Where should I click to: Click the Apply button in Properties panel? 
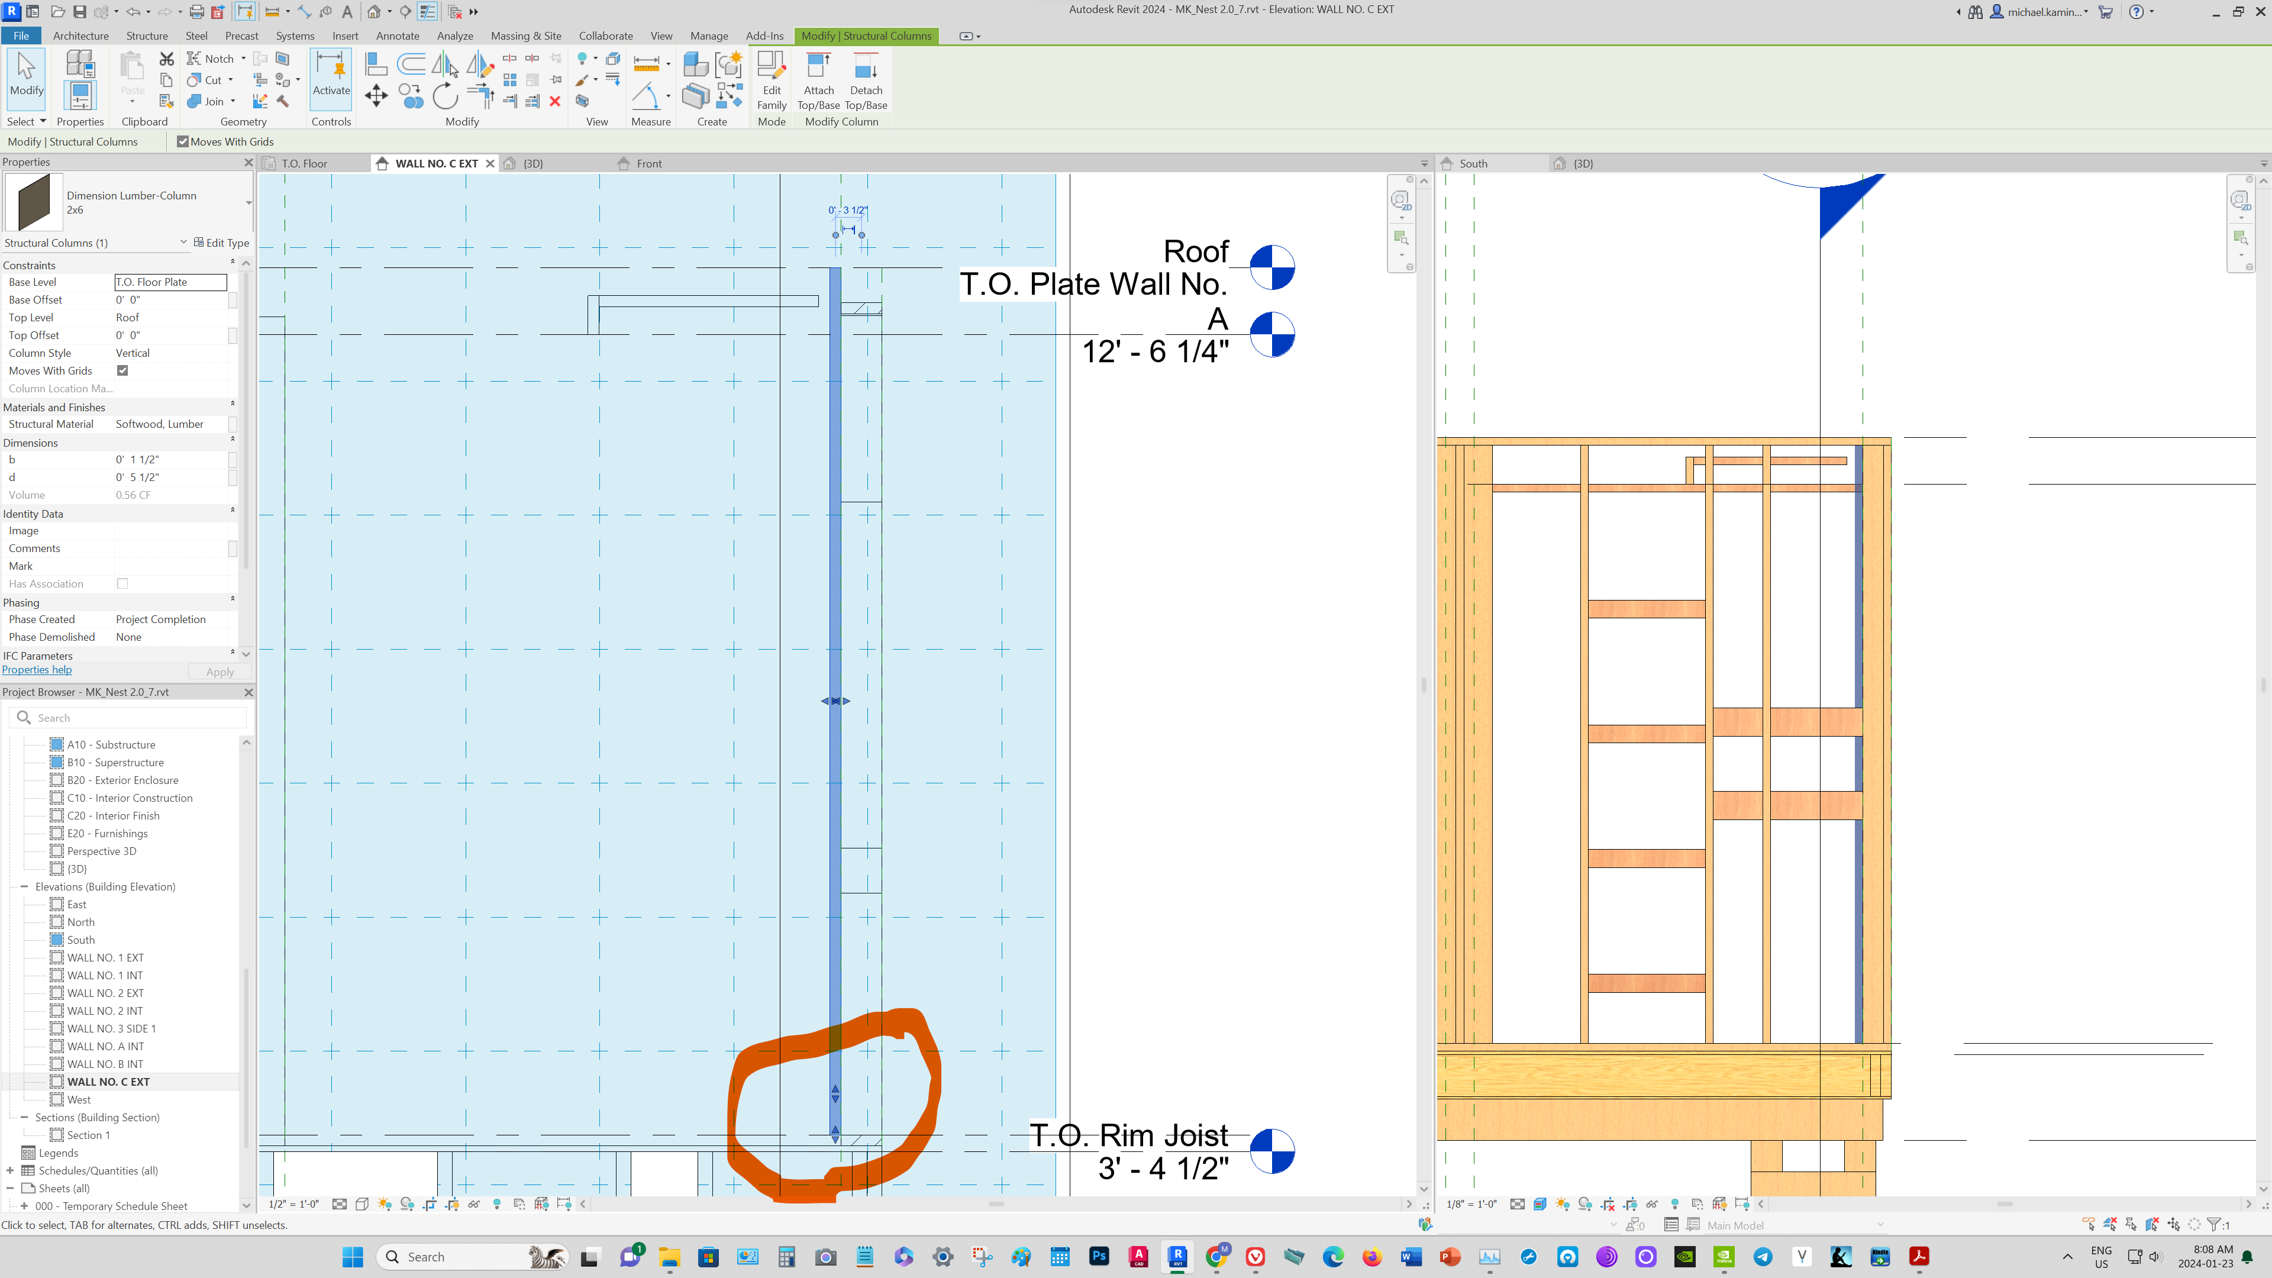[219, 671]
